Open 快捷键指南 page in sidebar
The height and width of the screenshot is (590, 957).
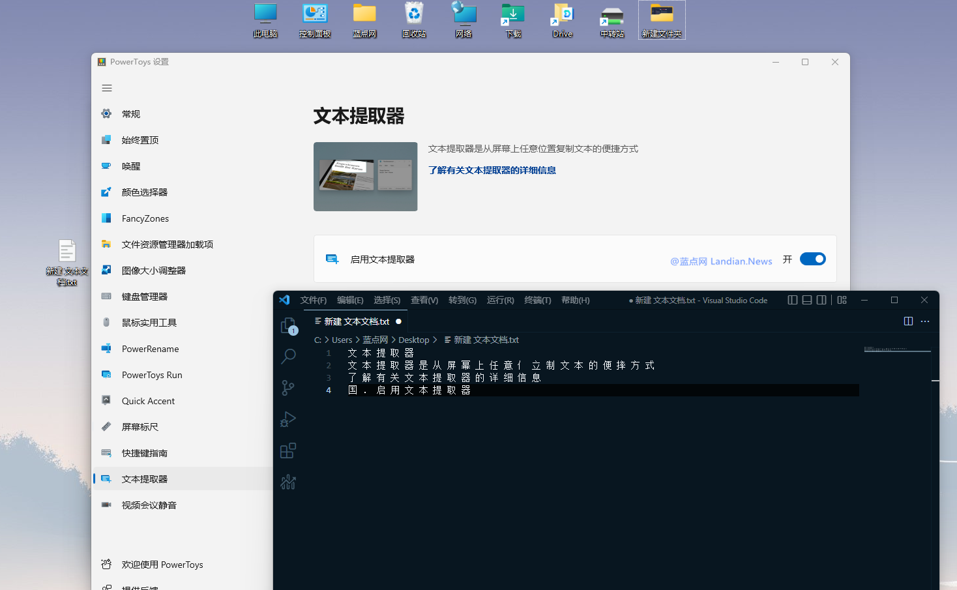[x=182, y=453]
